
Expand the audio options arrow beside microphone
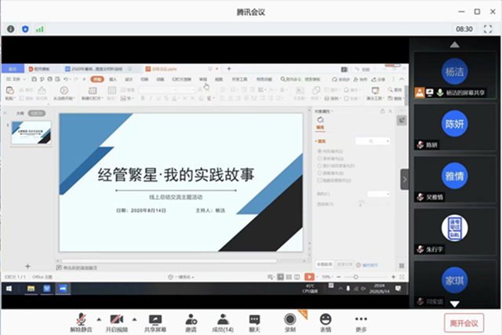click(x=98, y=319)
